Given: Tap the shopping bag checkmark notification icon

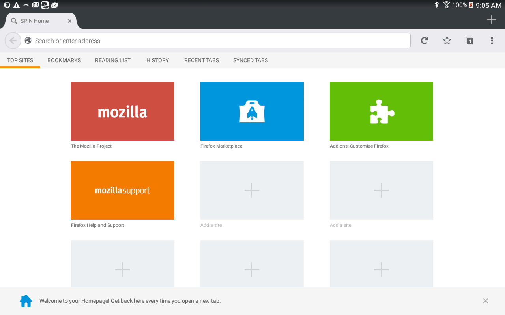Looking at the screenshot, I should (54, 5).
